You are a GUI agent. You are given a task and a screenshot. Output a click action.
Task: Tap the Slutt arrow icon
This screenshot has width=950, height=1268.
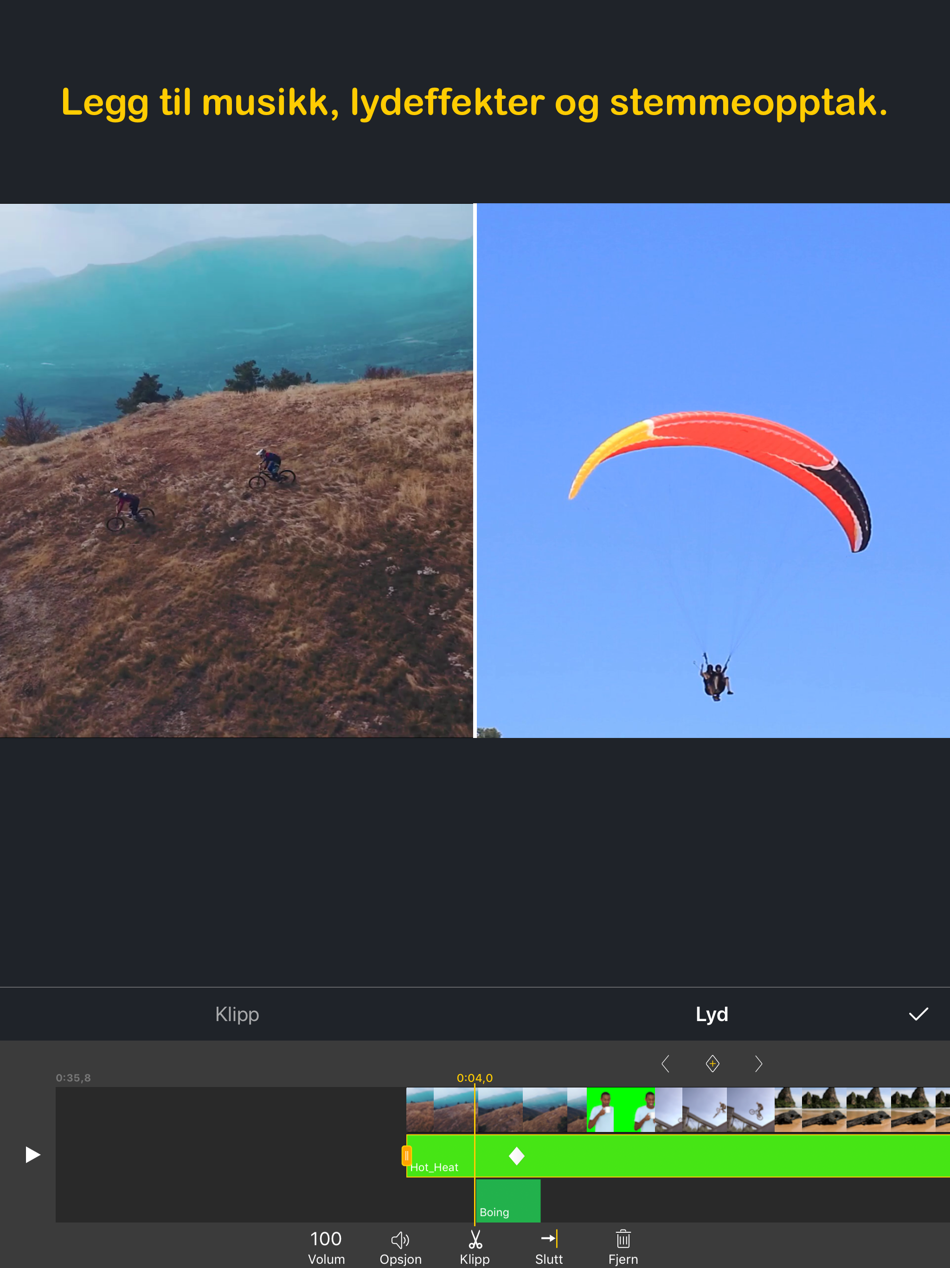coord(548,1239)
